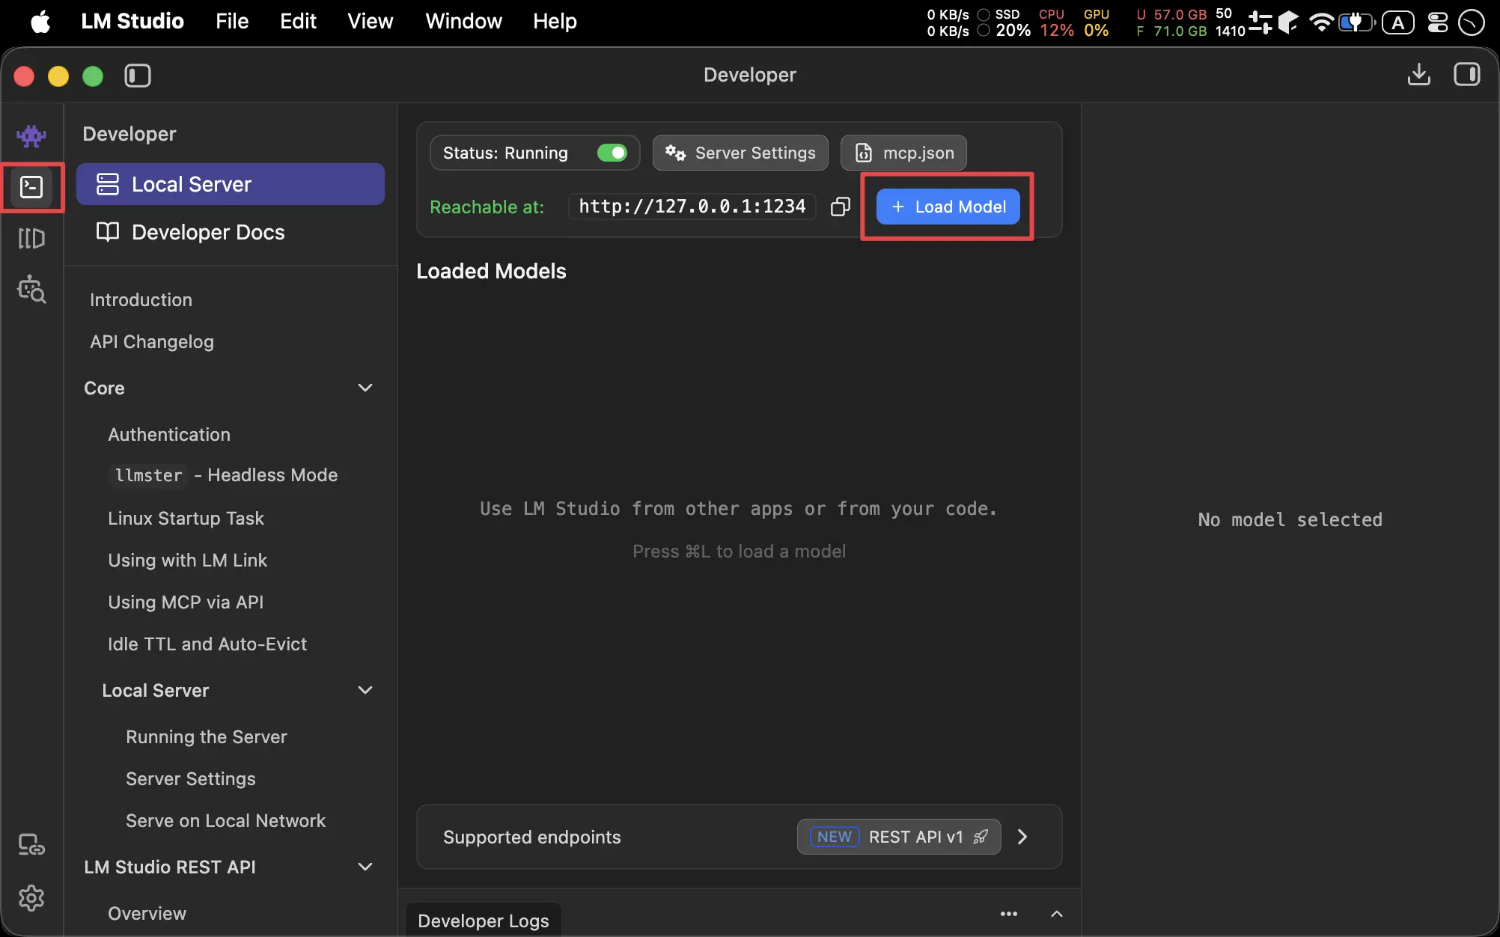
Task: Open the View menu
Action: [x=371, y=21]
